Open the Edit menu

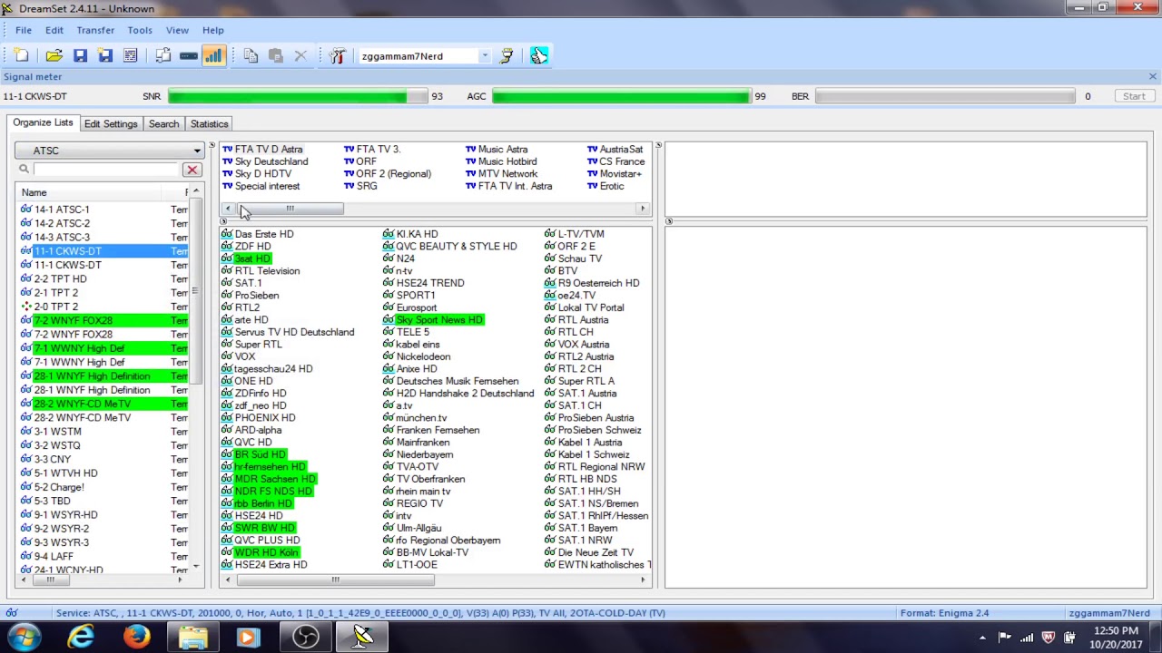[54, 30]
